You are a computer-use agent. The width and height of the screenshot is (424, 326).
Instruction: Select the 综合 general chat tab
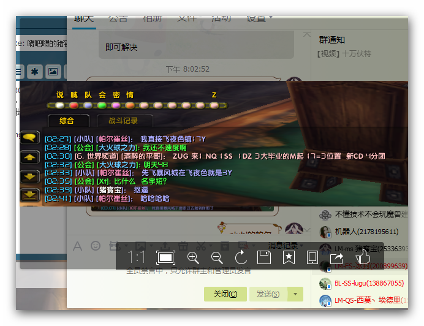click(66, 121)
